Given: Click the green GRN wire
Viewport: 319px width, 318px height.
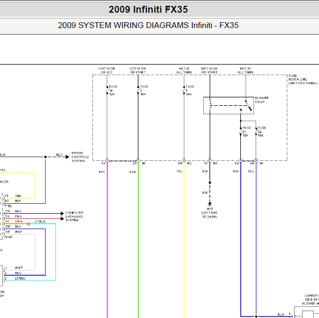Looking at the screenshot, I should [138, 241].
